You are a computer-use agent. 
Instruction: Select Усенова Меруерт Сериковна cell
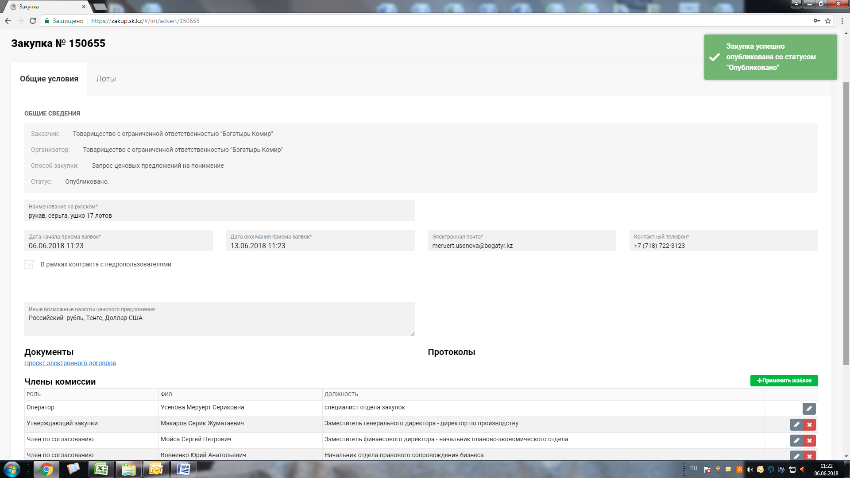240,409
